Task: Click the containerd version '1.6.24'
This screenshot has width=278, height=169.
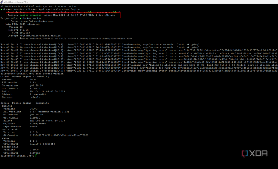Action: coord(34,132)
